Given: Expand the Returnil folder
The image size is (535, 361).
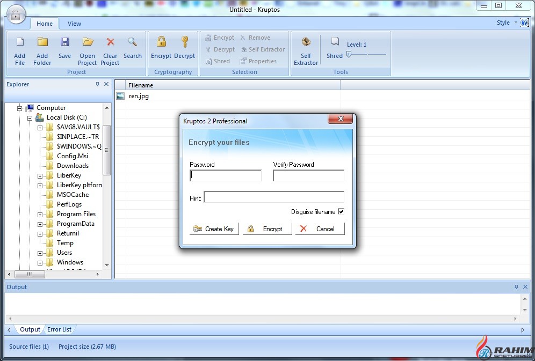Looking at the screenshot, I should point(40,234).
